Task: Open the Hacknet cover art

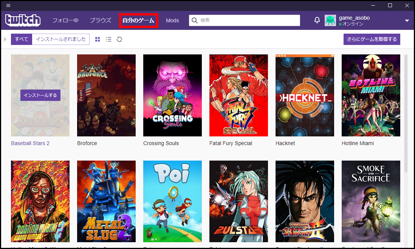Action: (305, 96)
